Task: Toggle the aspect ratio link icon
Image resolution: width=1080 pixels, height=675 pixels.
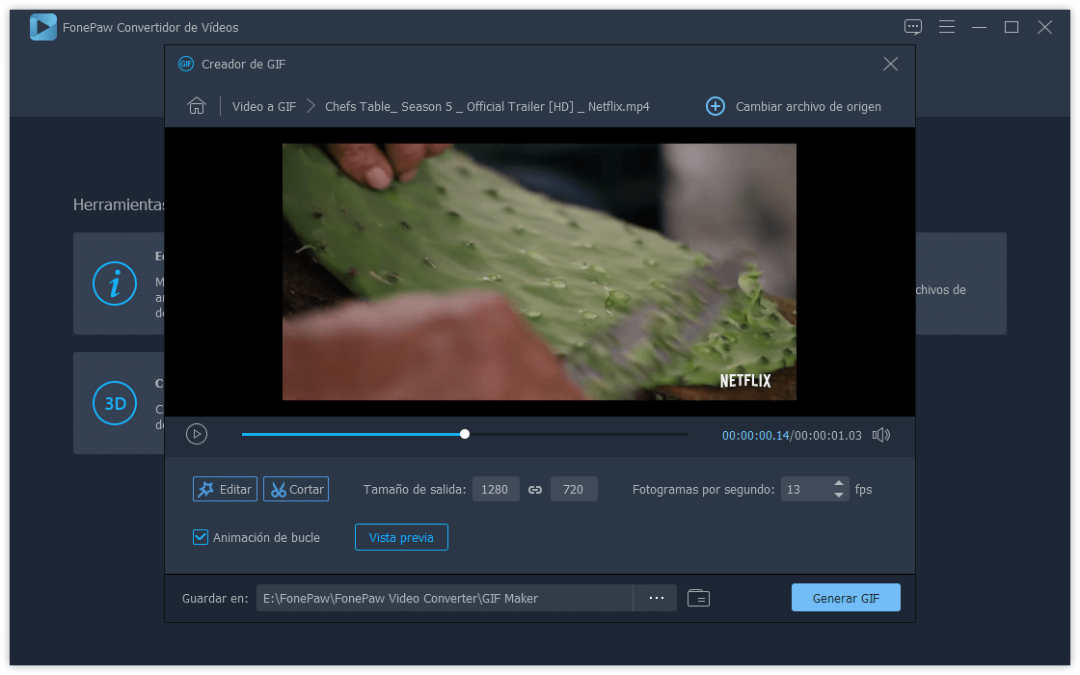Action: pos(535,490)
